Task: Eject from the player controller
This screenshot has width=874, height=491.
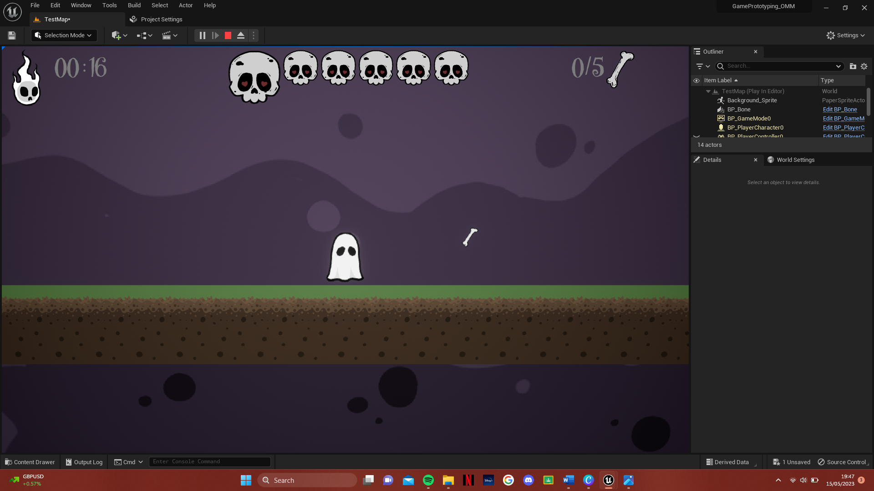Action: click(x=241, y=35)
